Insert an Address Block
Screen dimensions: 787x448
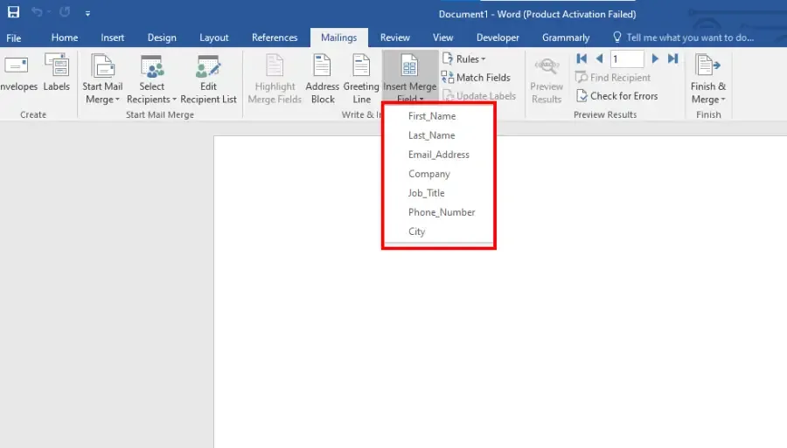322,79
